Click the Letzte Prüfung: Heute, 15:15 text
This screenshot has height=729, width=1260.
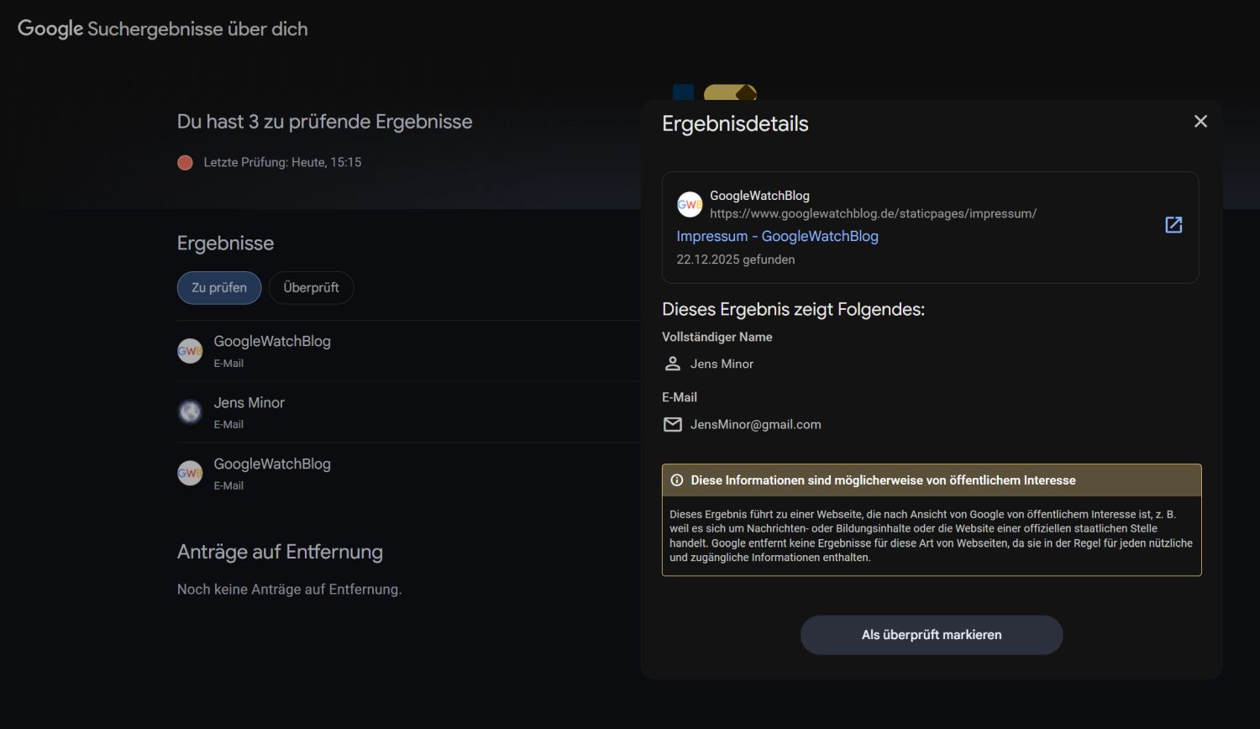point(282,163)
